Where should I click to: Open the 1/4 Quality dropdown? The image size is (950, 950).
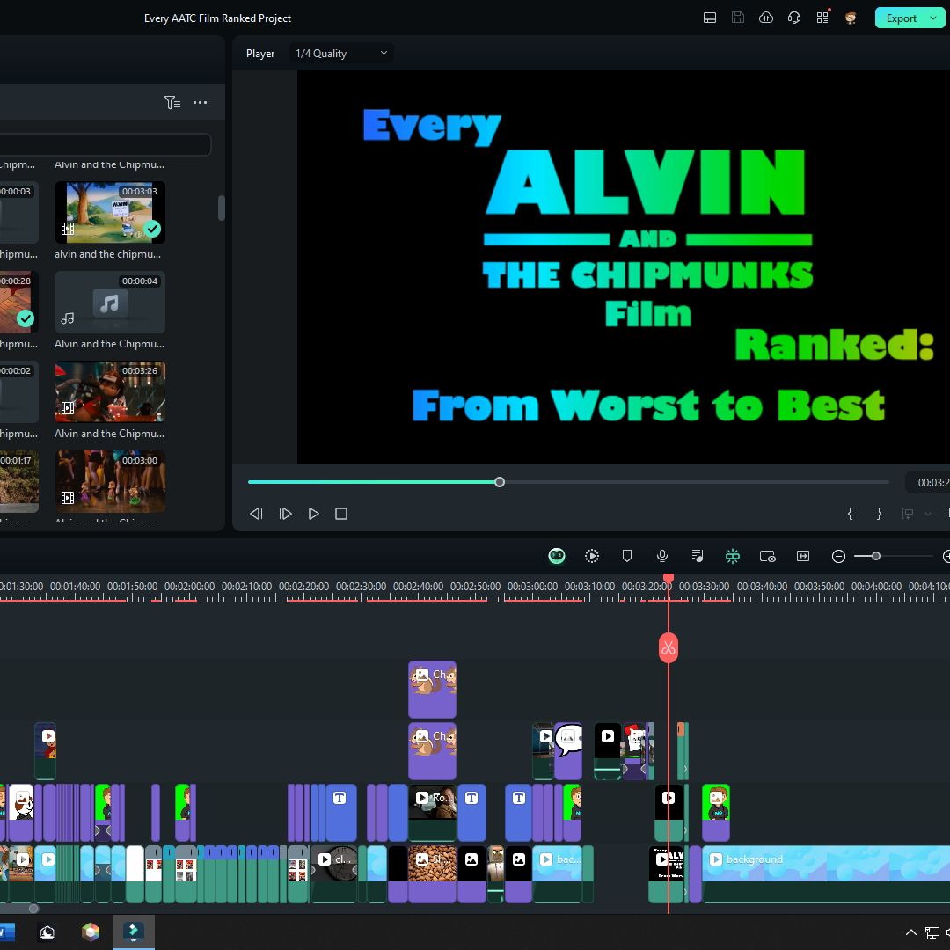[341, 54]
